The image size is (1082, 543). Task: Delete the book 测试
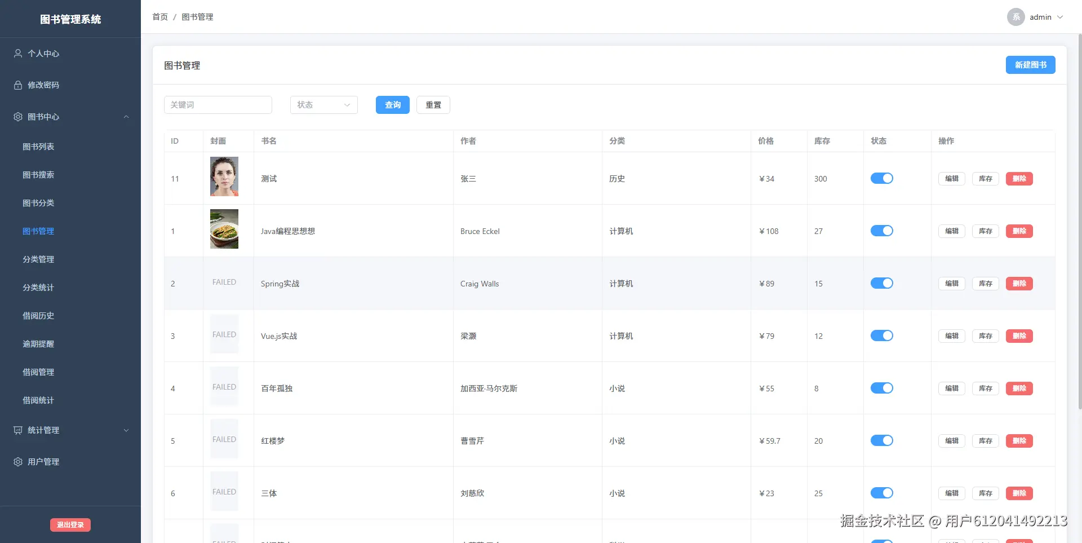point(1019,179)
